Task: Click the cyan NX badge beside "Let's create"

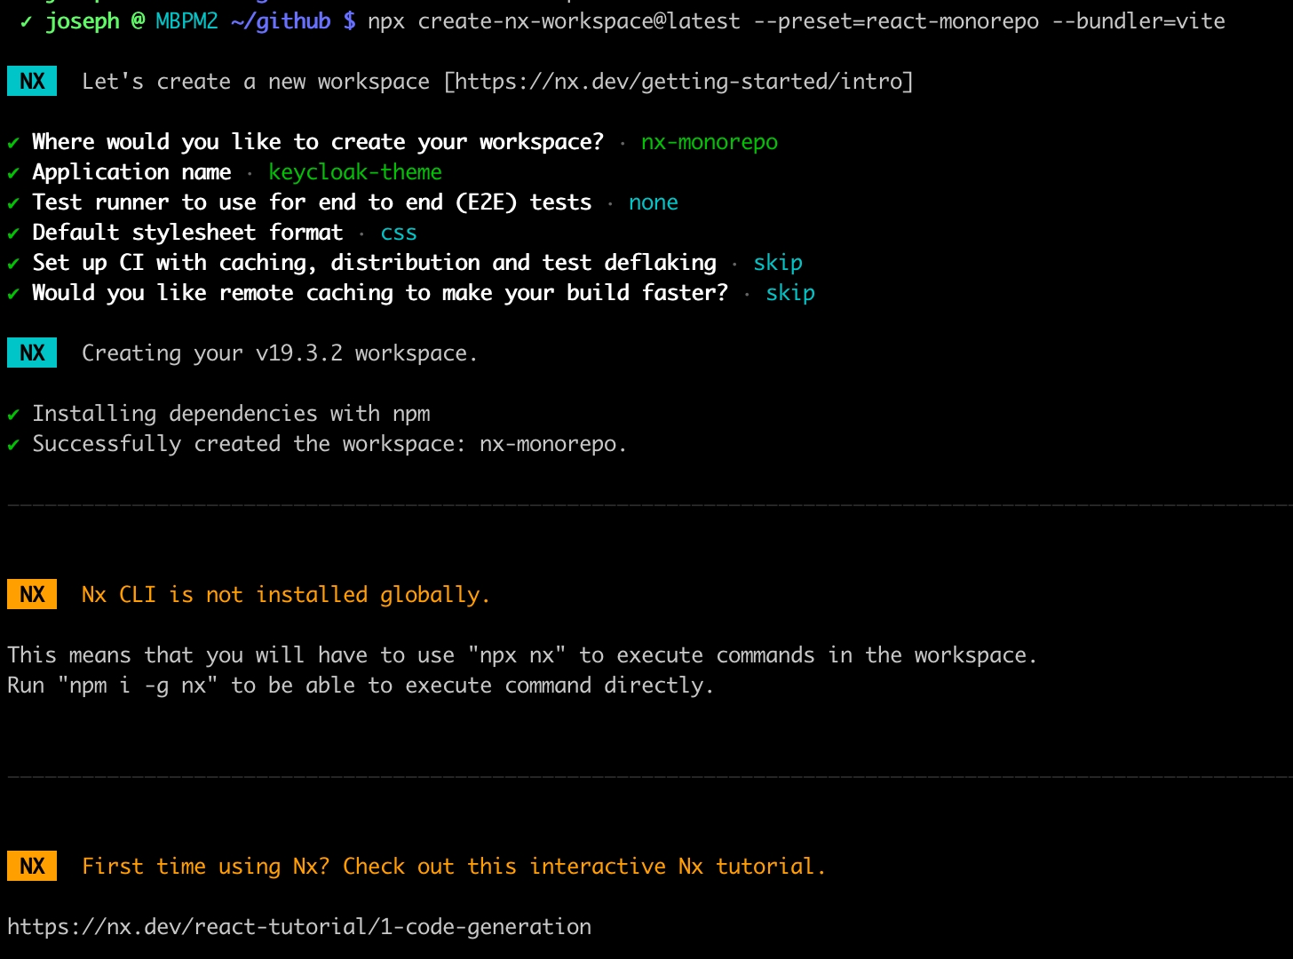Action: pos(32,82)
